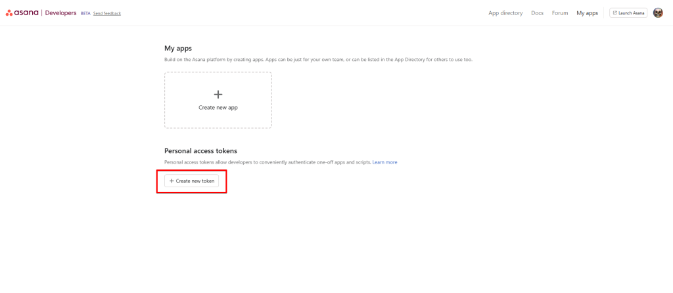Click the large plus icon in the app card
This screenshot has width=673, height=293.
click(218, 95)
